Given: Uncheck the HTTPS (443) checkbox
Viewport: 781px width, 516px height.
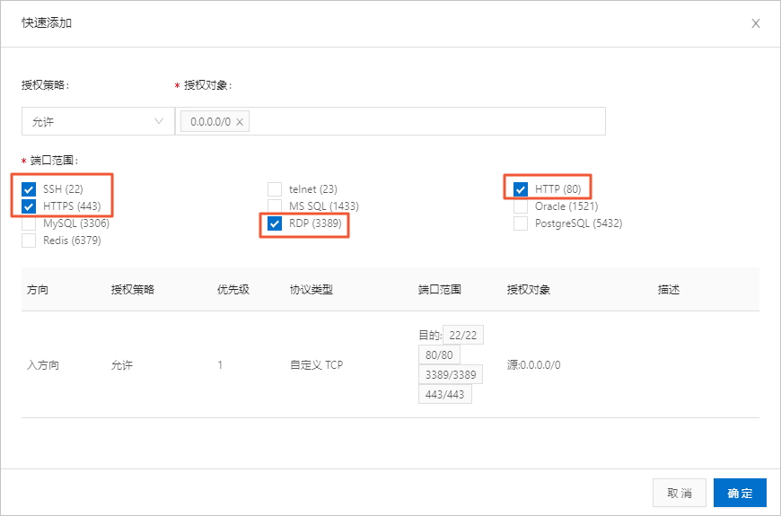Looking at the screenshot, I should 29,206.
